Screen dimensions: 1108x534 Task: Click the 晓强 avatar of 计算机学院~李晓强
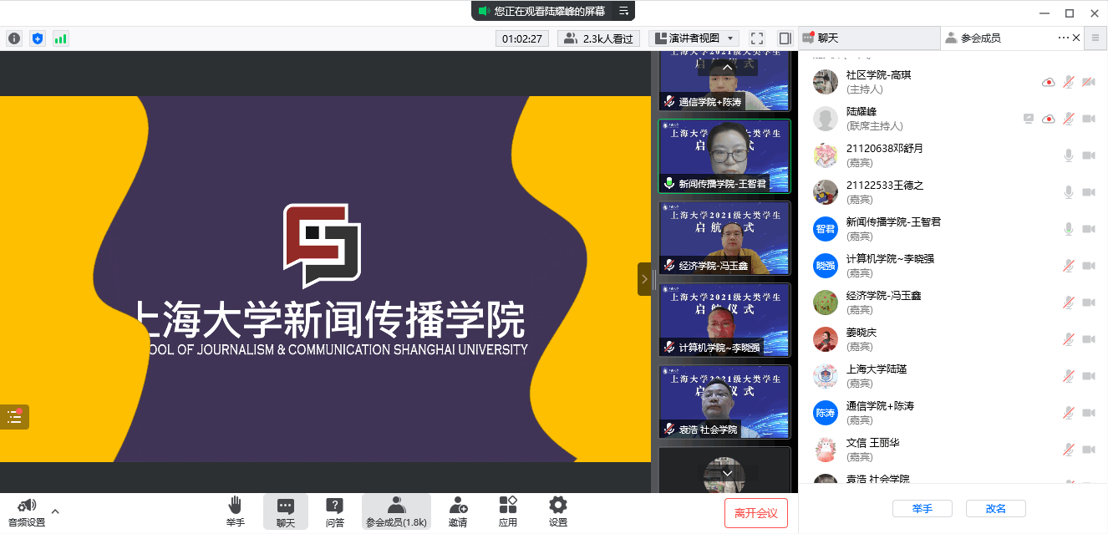pyautogui.click(x=826, y=266)
